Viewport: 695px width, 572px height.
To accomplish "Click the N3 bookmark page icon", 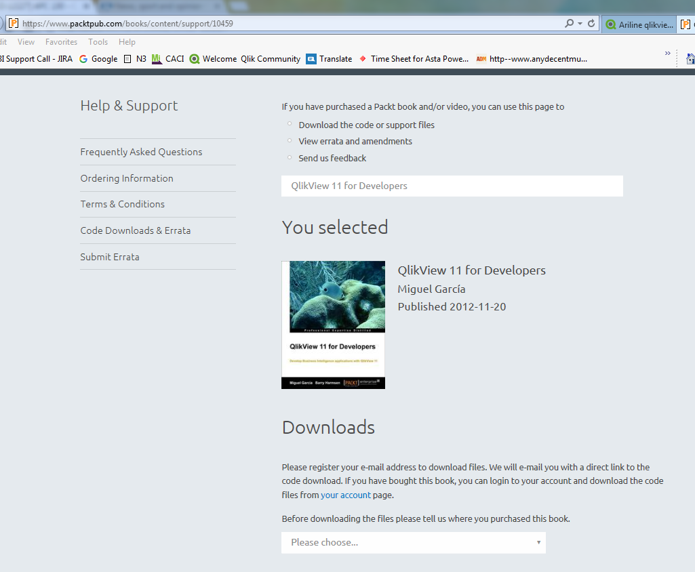I will (x=127, y=59).
